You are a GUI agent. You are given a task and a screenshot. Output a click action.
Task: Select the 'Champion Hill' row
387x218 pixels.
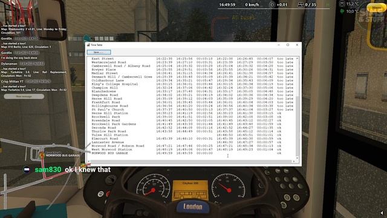click(192, 88)
